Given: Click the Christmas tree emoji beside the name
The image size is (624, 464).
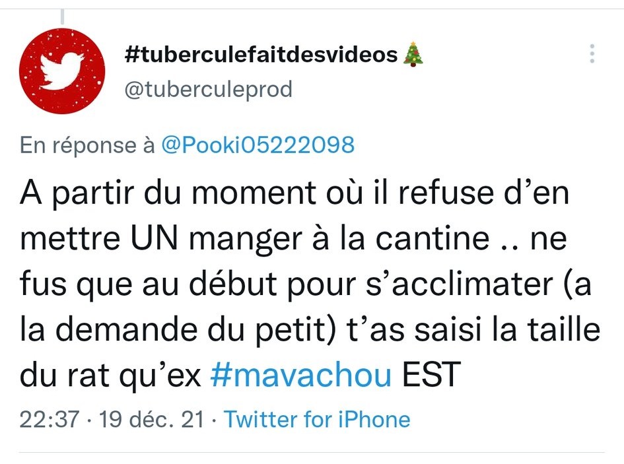Looking at the screenshot, I should click(x=413, y=53).
